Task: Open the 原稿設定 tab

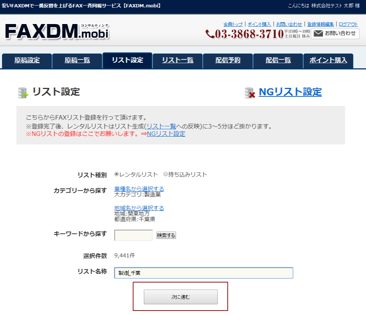Action: coord(27,61)
